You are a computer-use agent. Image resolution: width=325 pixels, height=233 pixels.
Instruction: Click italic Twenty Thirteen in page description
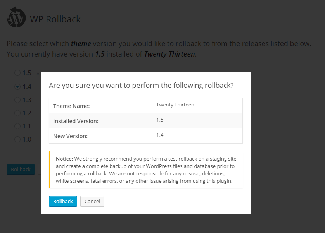pos(169,54)
